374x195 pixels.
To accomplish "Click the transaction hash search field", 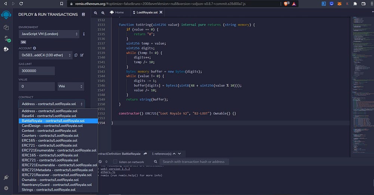I will [194, 162].
